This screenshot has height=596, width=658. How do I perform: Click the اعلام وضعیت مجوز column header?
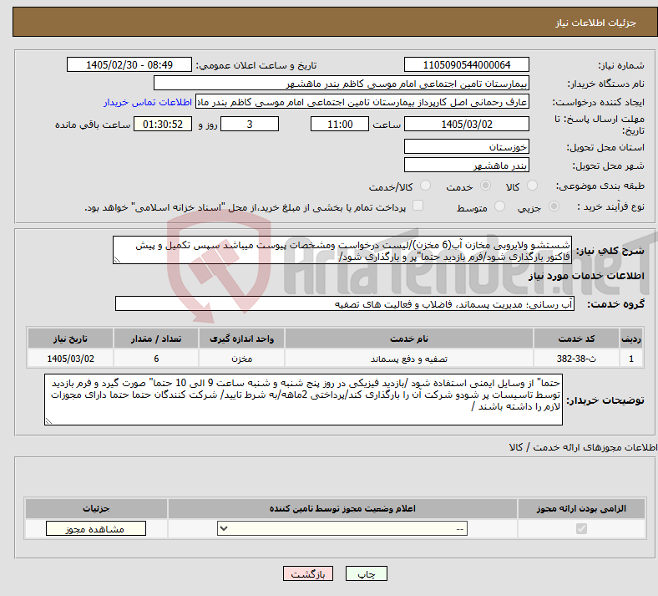(342, 508)
